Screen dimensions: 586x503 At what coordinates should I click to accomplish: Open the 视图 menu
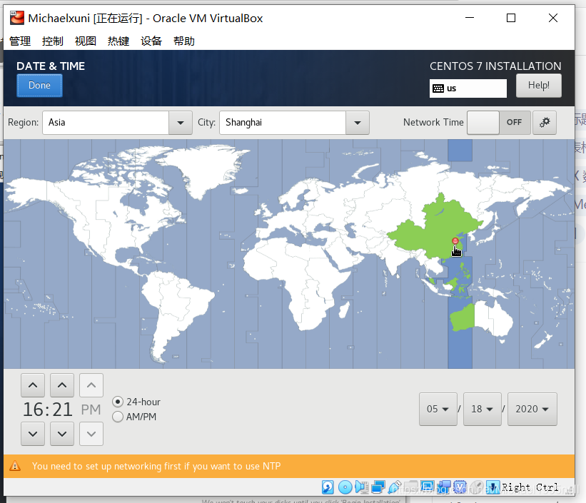[x=86, y=41]
